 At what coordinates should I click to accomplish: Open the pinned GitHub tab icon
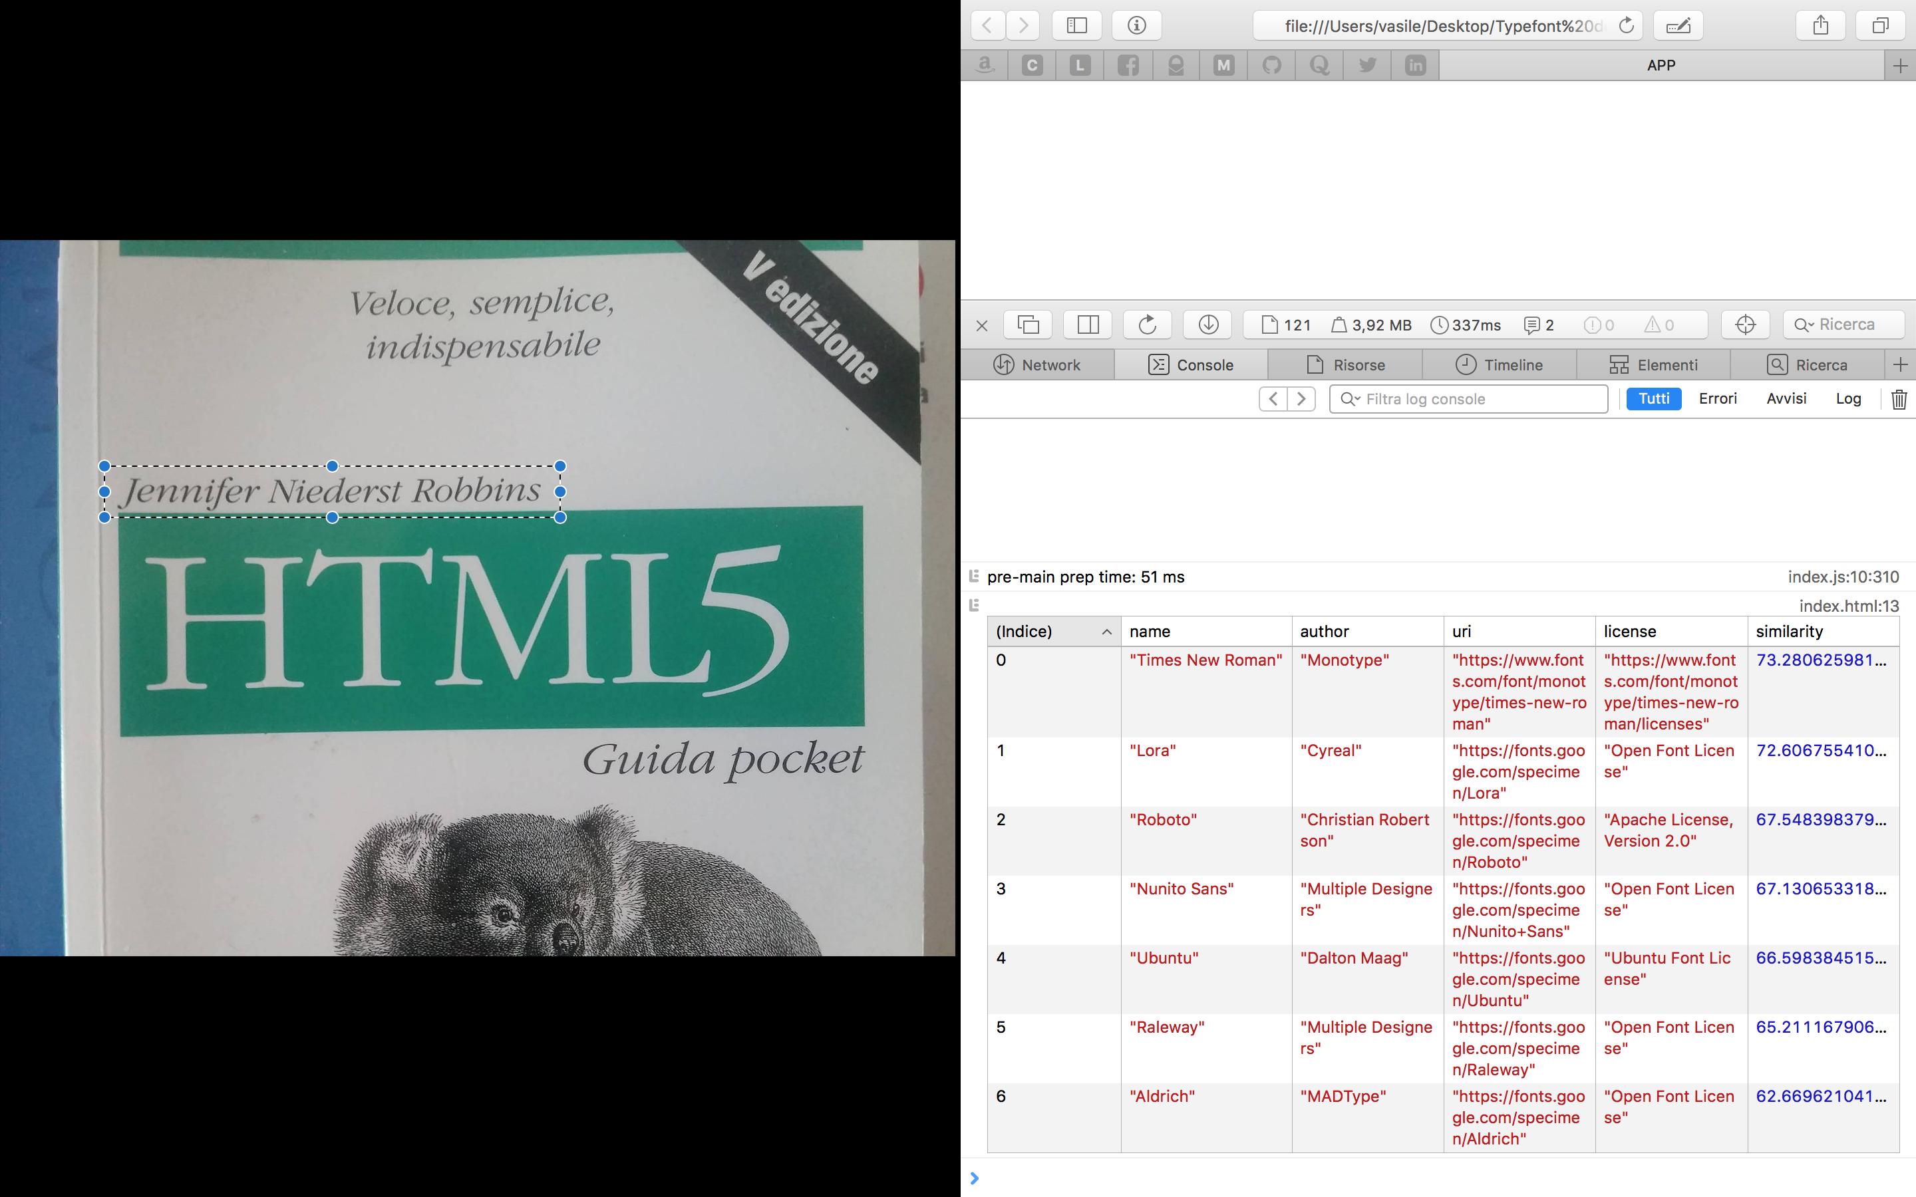(1271, 66)
